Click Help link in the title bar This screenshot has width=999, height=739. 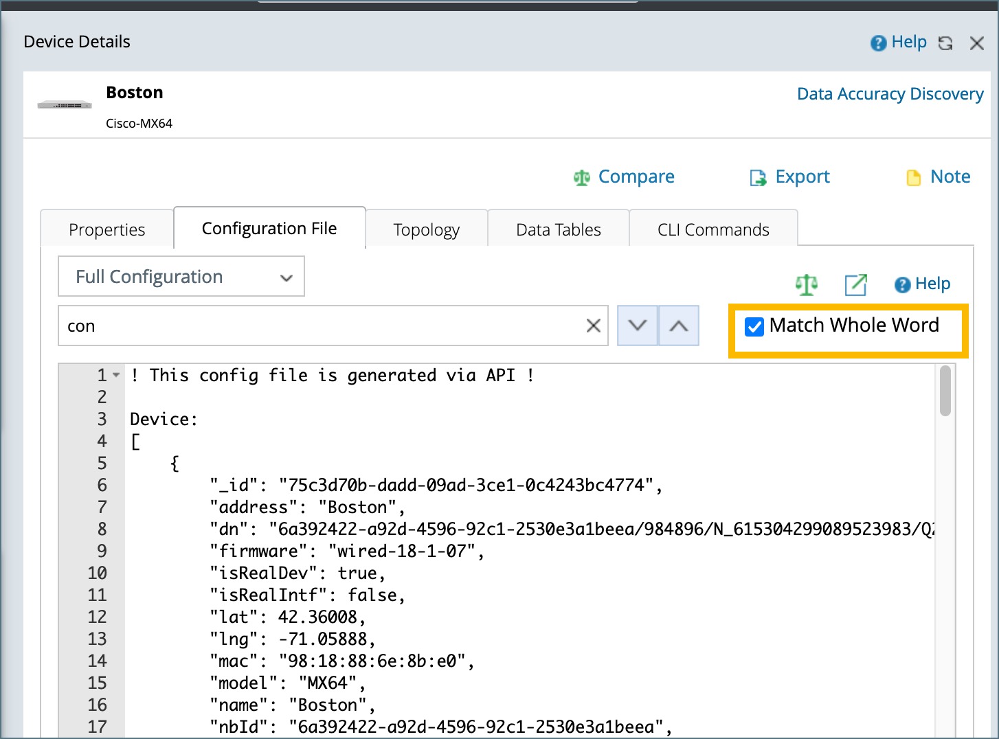point(899,43)
